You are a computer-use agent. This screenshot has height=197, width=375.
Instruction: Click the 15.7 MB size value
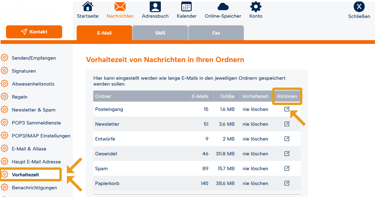pos(226,169)
